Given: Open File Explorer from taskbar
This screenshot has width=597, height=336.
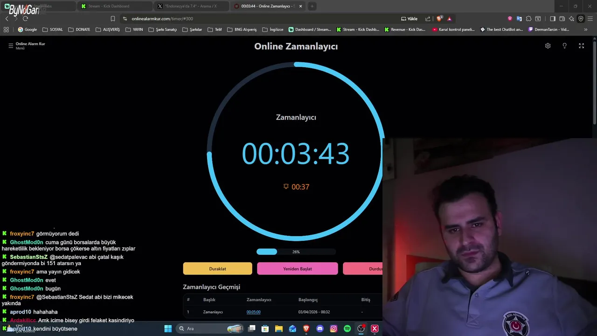Looking at the screenshot, I should [279, 329].
